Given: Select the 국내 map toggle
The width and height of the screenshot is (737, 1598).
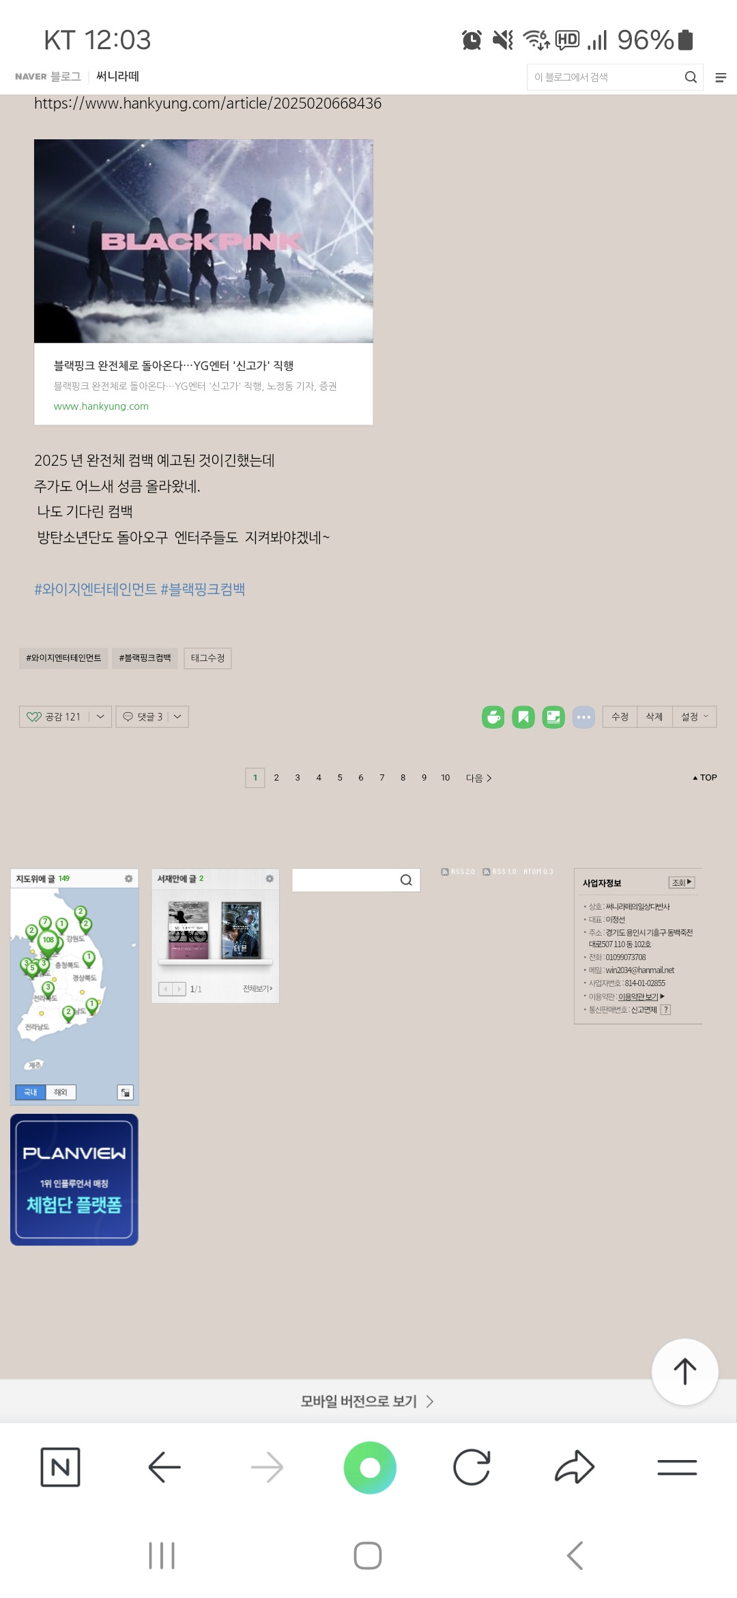Looking at the screenshot, I should (31, 1093).
